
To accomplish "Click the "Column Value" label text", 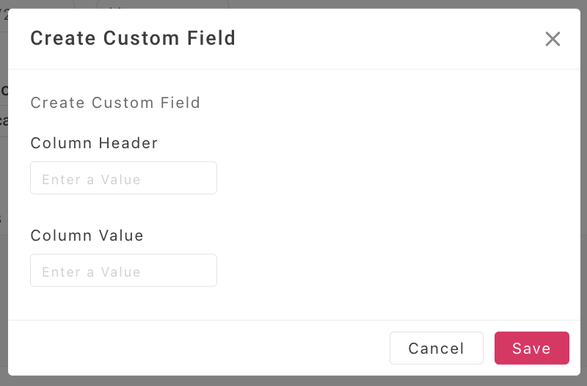I will click(x=87, y=236).
